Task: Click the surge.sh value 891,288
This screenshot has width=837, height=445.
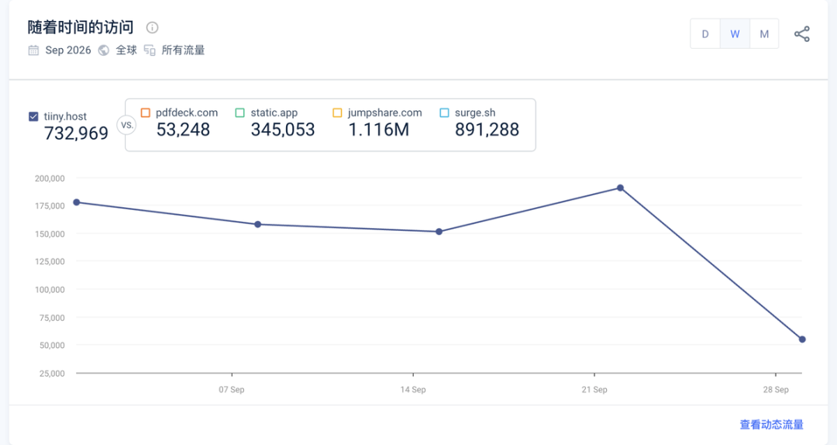Action: click(x=487, y=129)
